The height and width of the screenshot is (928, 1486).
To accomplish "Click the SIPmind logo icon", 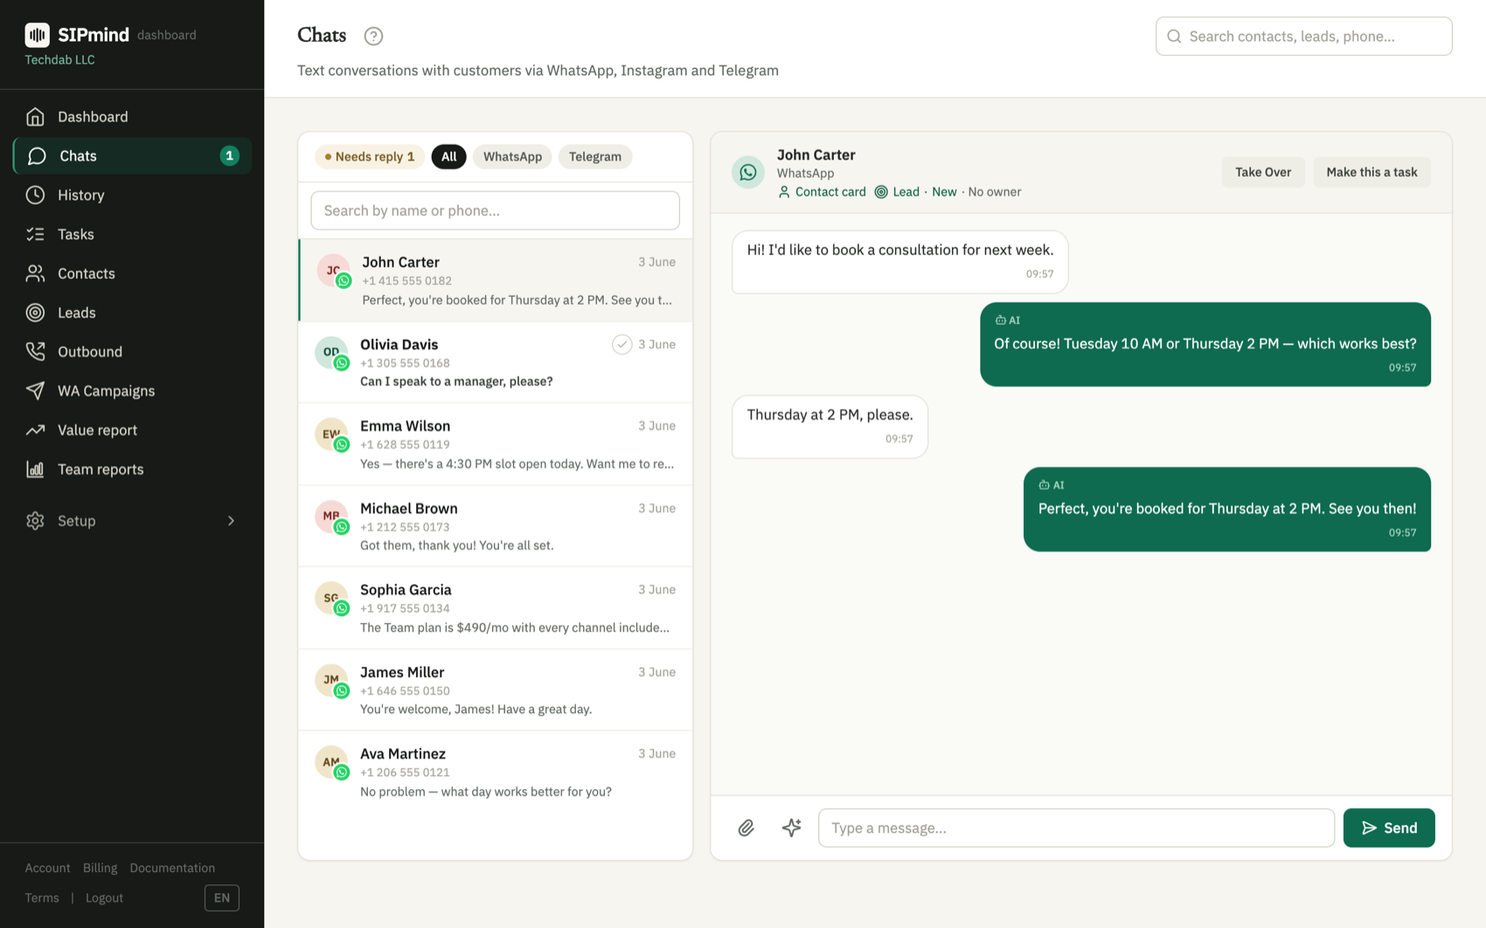I will 37,35.
